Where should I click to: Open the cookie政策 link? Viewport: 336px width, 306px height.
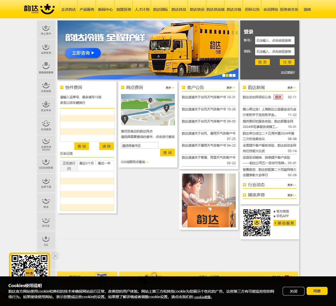pyautogui.click(x=202, y=297)
